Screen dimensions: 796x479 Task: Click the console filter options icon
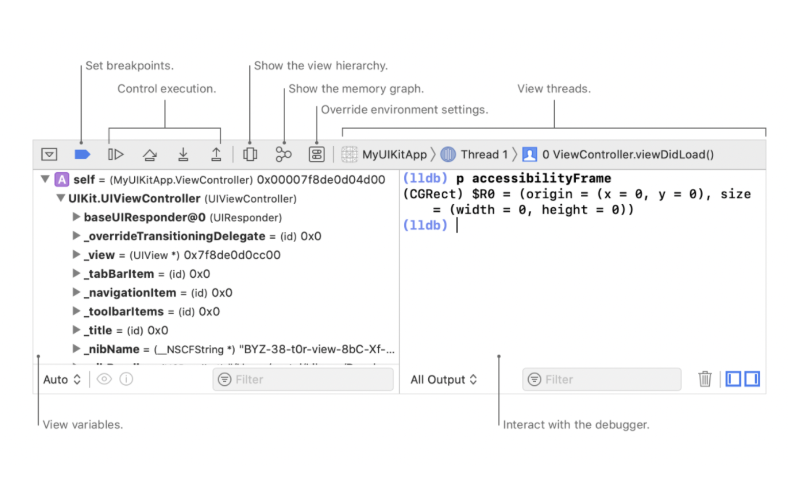click(534, 380)
